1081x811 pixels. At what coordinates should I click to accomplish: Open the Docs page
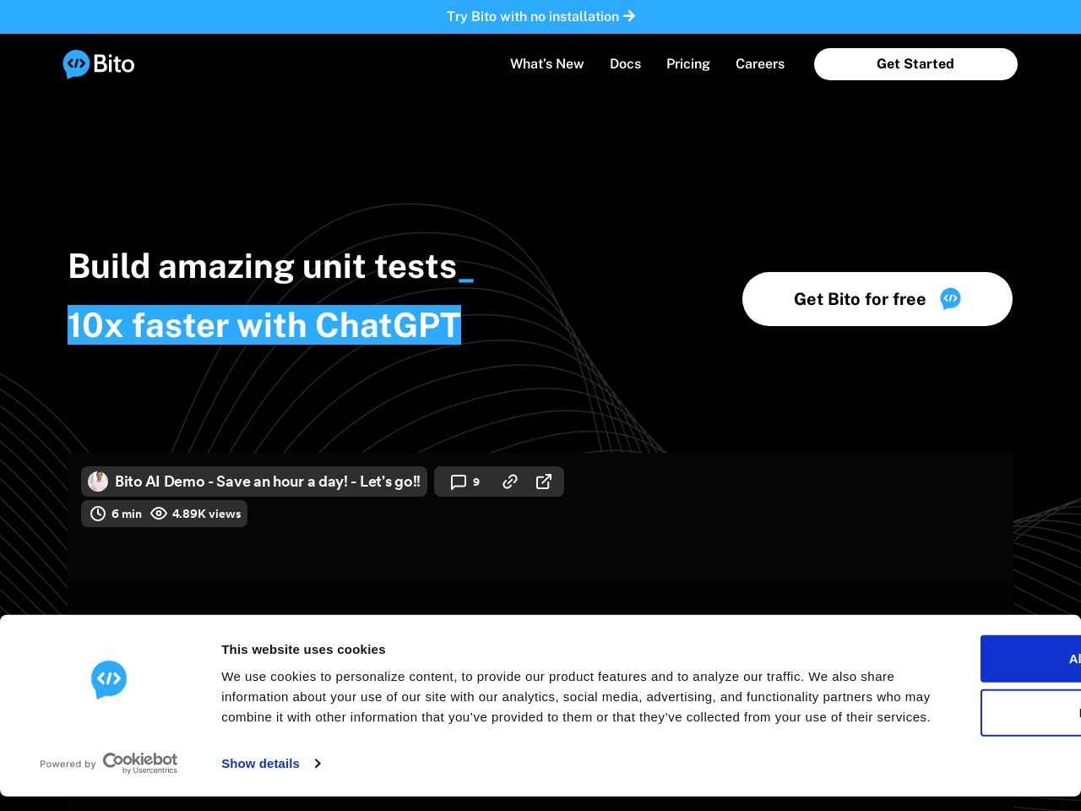[x=625, y=64]
